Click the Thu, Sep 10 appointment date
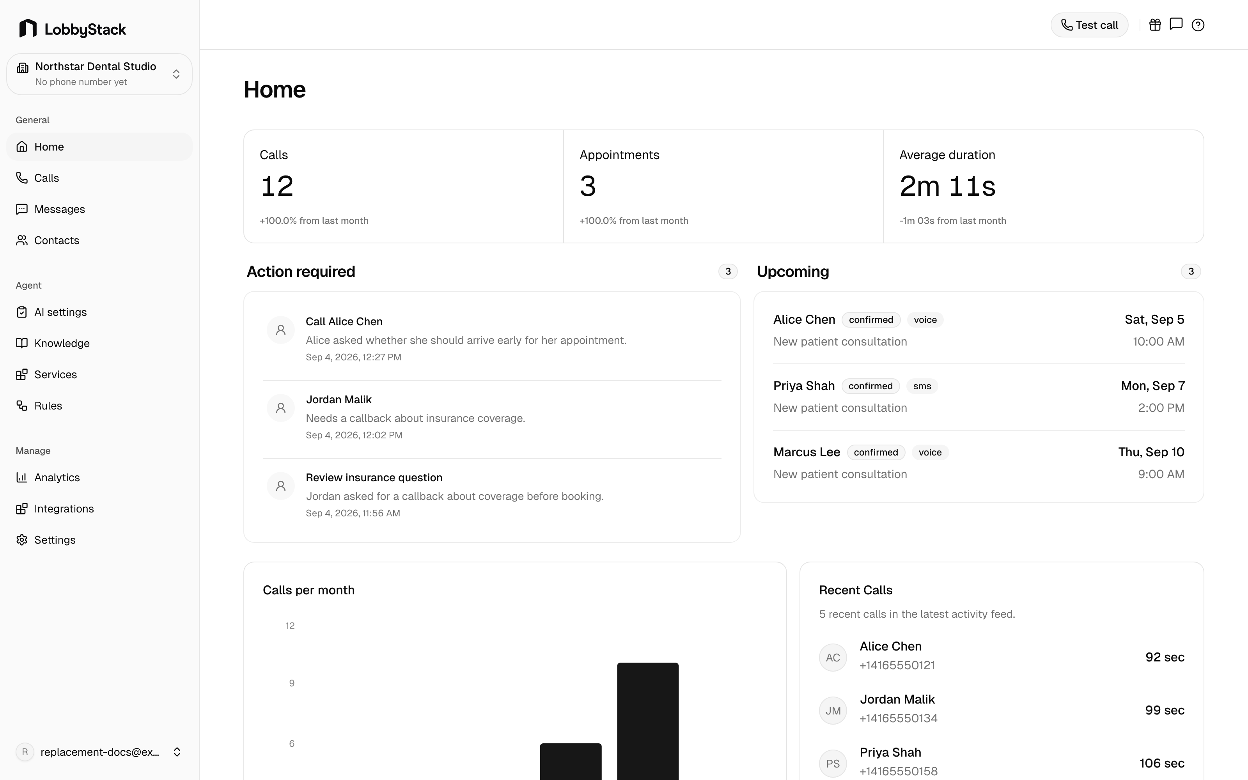Image resolution: width=1248 pixels, height=780 pixels. click(1151, 452)
